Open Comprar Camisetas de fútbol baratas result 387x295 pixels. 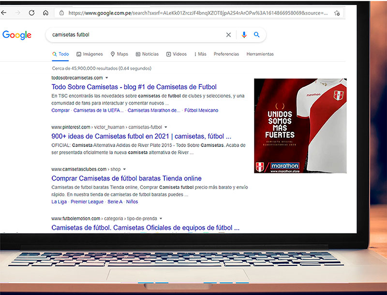tap(126, 178)
